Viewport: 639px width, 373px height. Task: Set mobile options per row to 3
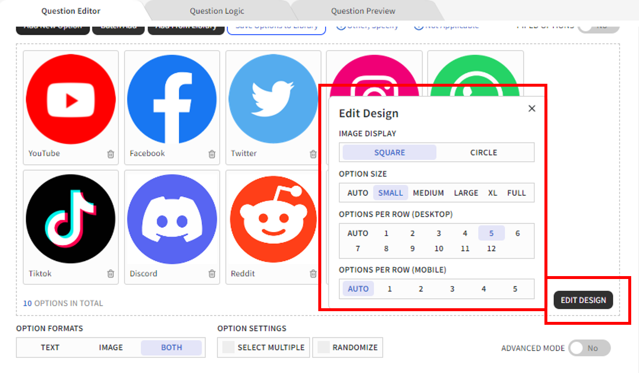click(x=452, y=289)
